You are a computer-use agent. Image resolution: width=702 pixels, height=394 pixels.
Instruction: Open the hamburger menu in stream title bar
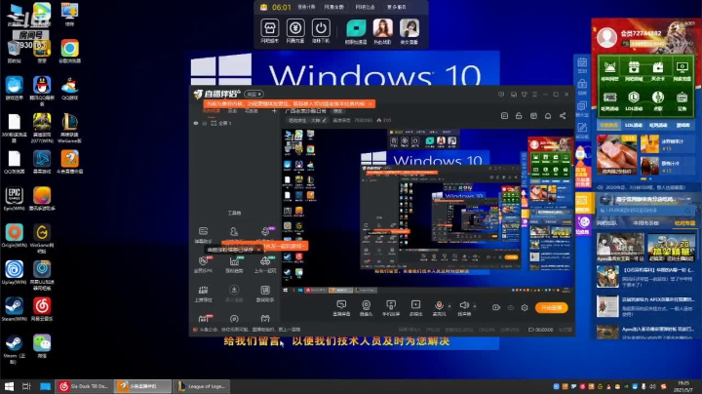534,95
